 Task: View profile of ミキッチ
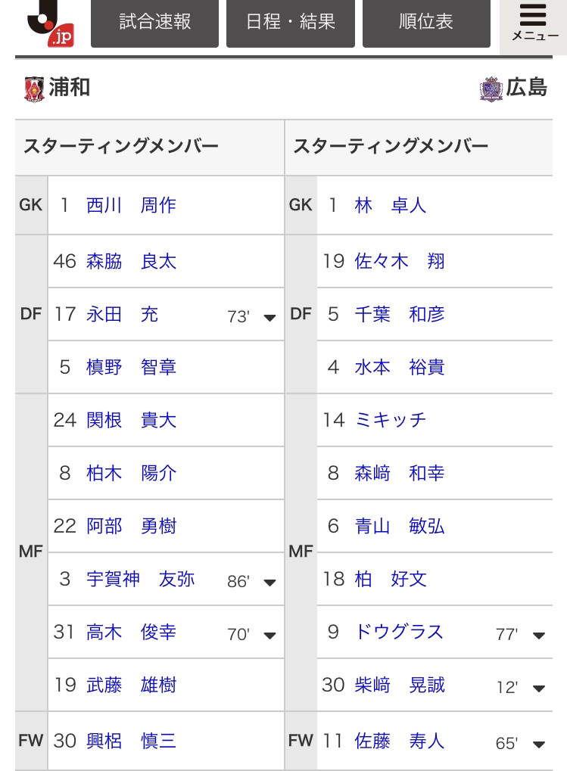(391, 421)
